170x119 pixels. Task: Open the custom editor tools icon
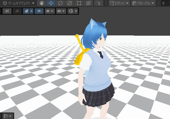click(x=99, y=3)
